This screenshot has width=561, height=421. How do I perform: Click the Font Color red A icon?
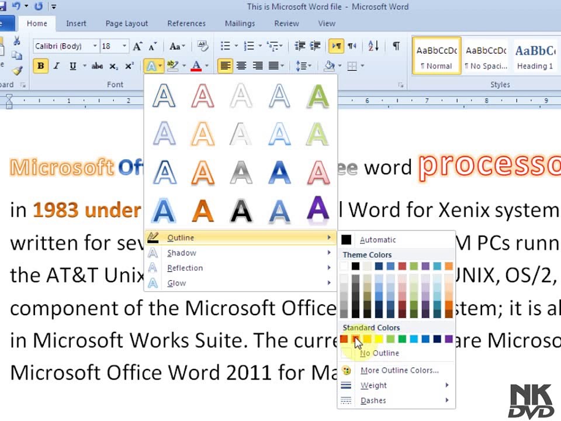click(x=196, y=66)
